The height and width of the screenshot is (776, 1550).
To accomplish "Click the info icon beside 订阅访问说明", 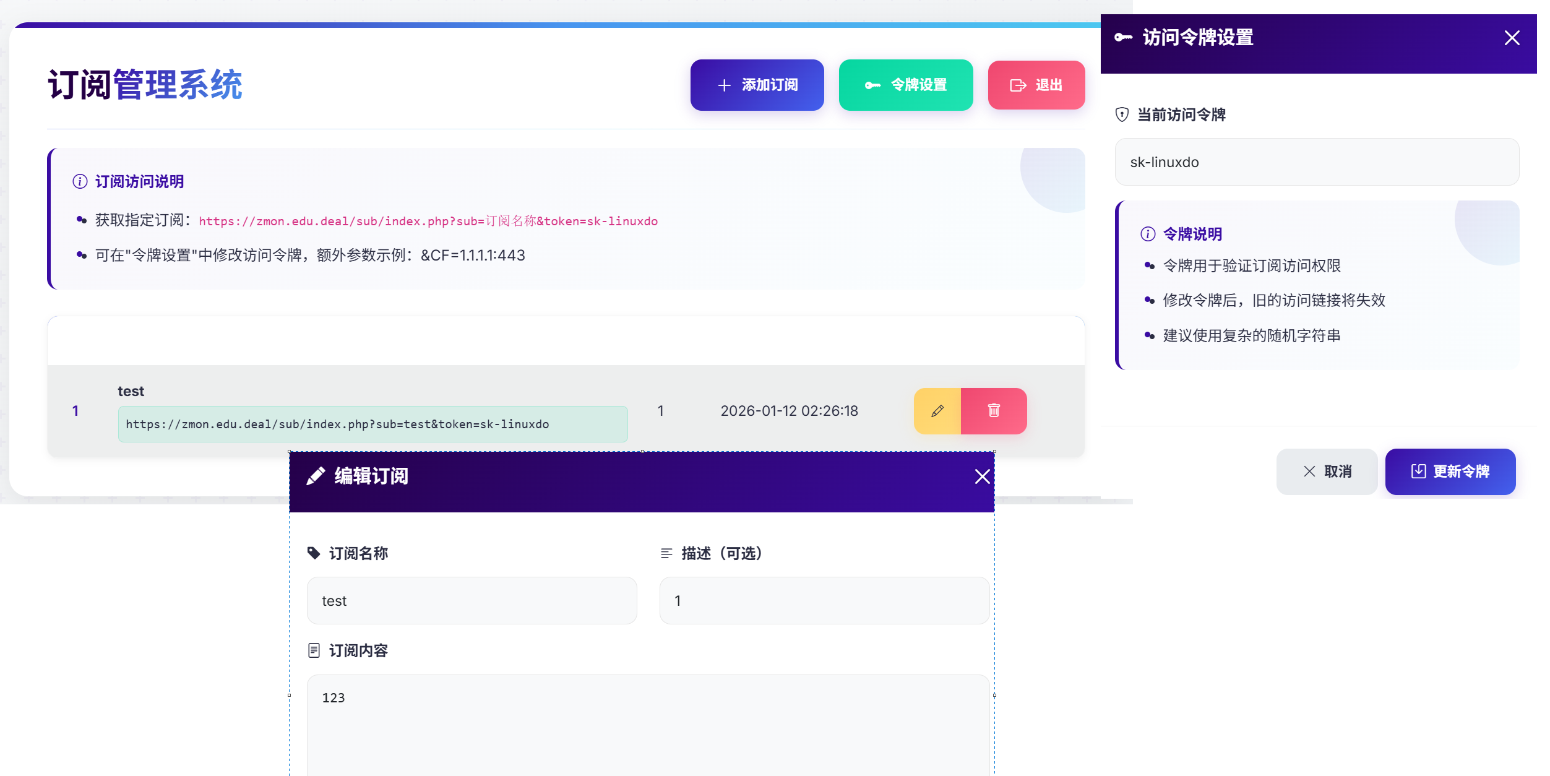I will (80, 181).
